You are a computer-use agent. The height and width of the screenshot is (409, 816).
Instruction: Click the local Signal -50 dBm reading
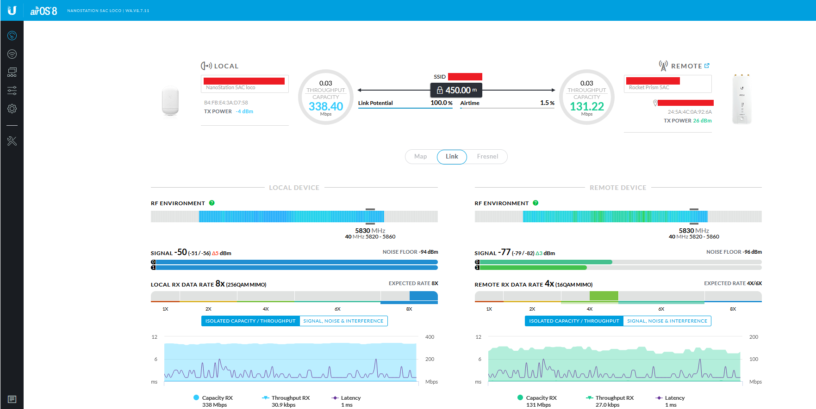tap(191, 252)
